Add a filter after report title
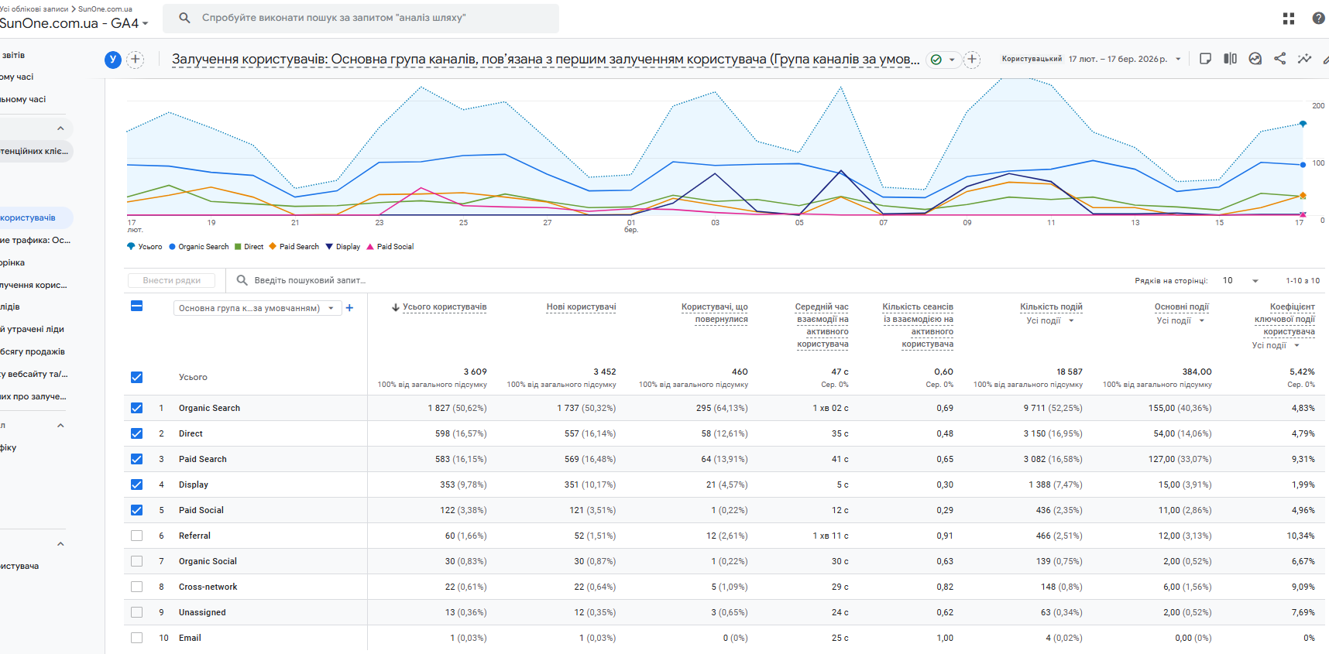Screen dimensions: 1329x654 972,60
